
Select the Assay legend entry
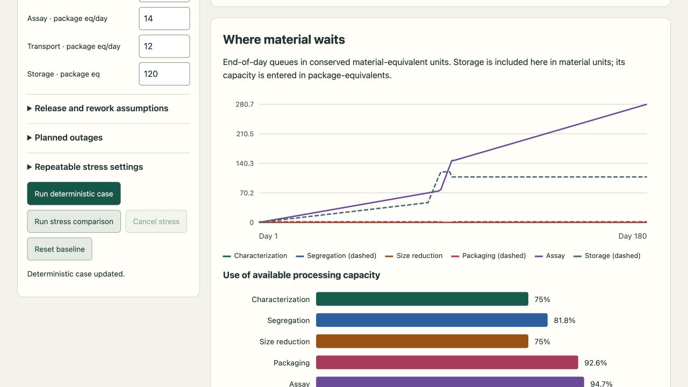click(x=550, y=256)
